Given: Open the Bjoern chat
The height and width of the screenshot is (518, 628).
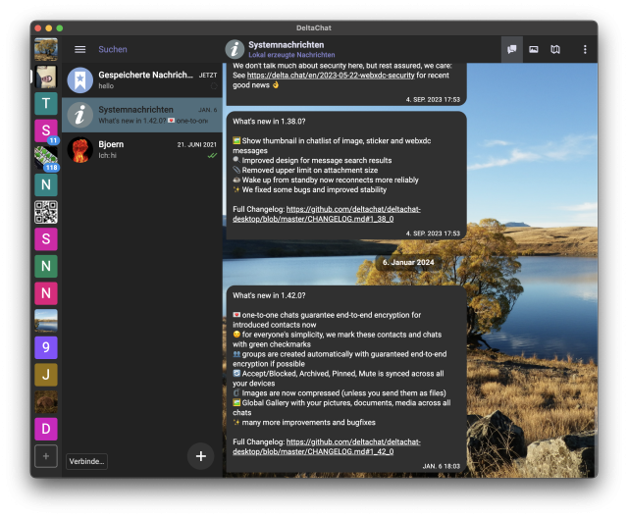Looking at the screenshot, I should pyautogui.click(x=142, y=150).
